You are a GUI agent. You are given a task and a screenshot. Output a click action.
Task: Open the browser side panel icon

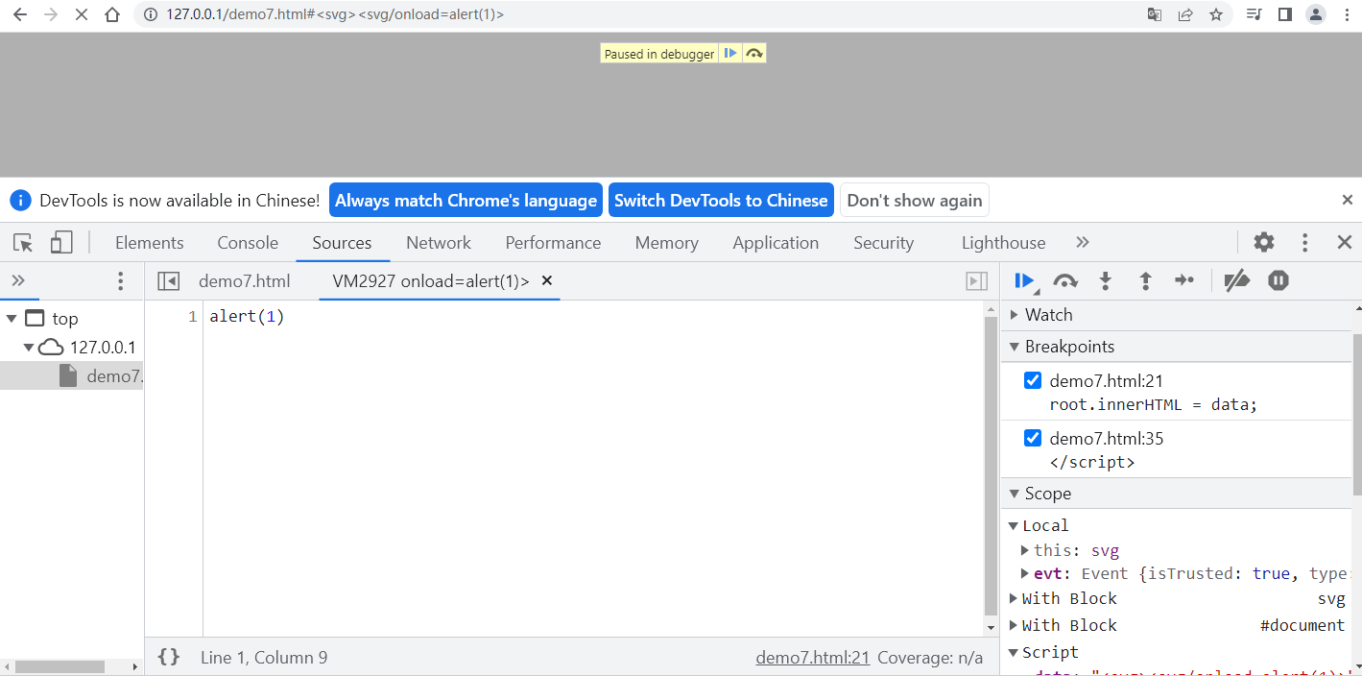click(x=1285, y=14)
